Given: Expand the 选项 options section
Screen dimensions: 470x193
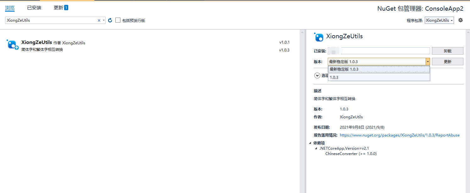Looking at the screenshot, I should [317, 75].
